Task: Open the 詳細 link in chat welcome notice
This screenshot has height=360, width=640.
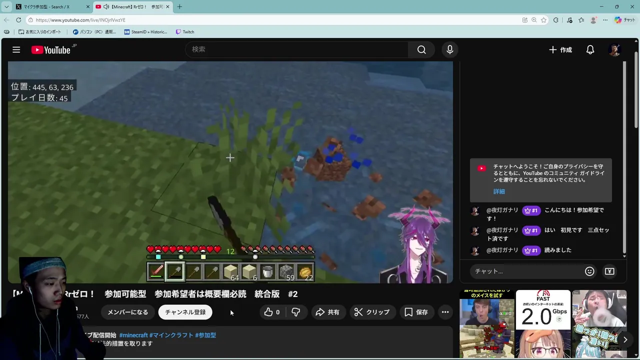Action: tap(499, 191)
